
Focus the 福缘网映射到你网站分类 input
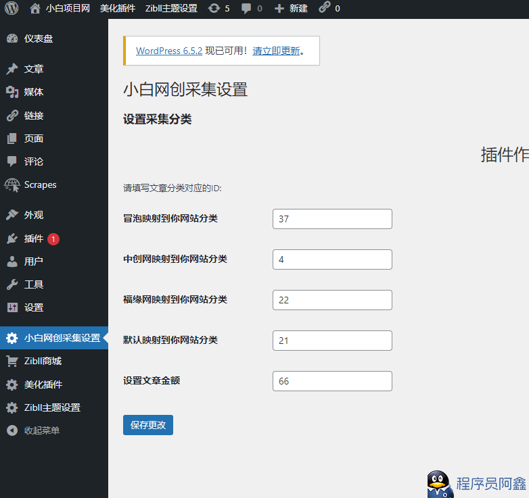(x=332, y=300)
